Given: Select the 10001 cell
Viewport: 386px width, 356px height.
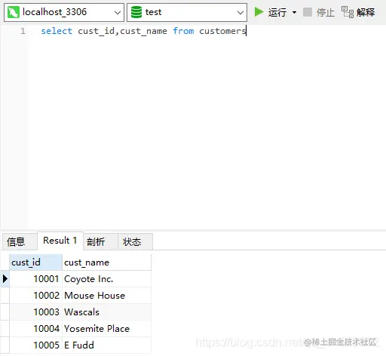Looking at the screenshot, I should (35, 279).
